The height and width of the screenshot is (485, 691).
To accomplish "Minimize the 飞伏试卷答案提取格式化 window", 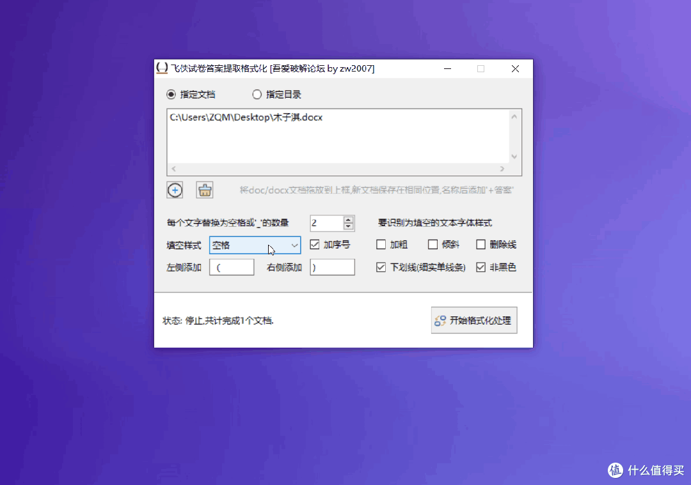I will (x=448, y=68).
